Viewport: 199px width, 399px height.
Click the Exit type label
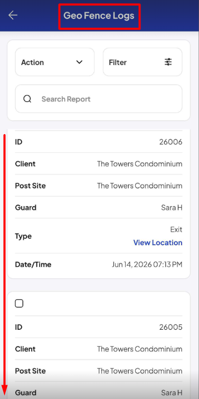176,229
